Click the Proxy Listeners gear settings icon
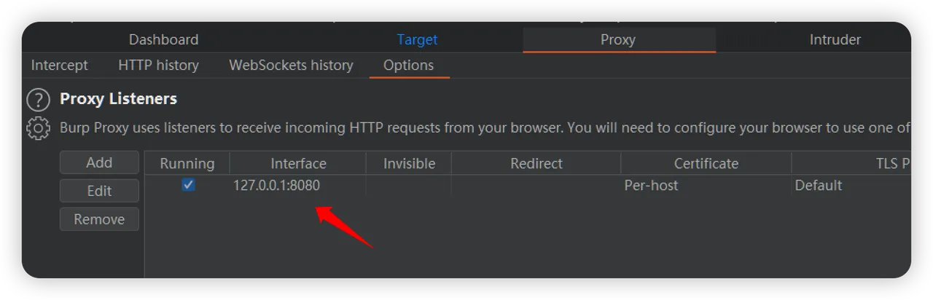 (x=38, y=128)
